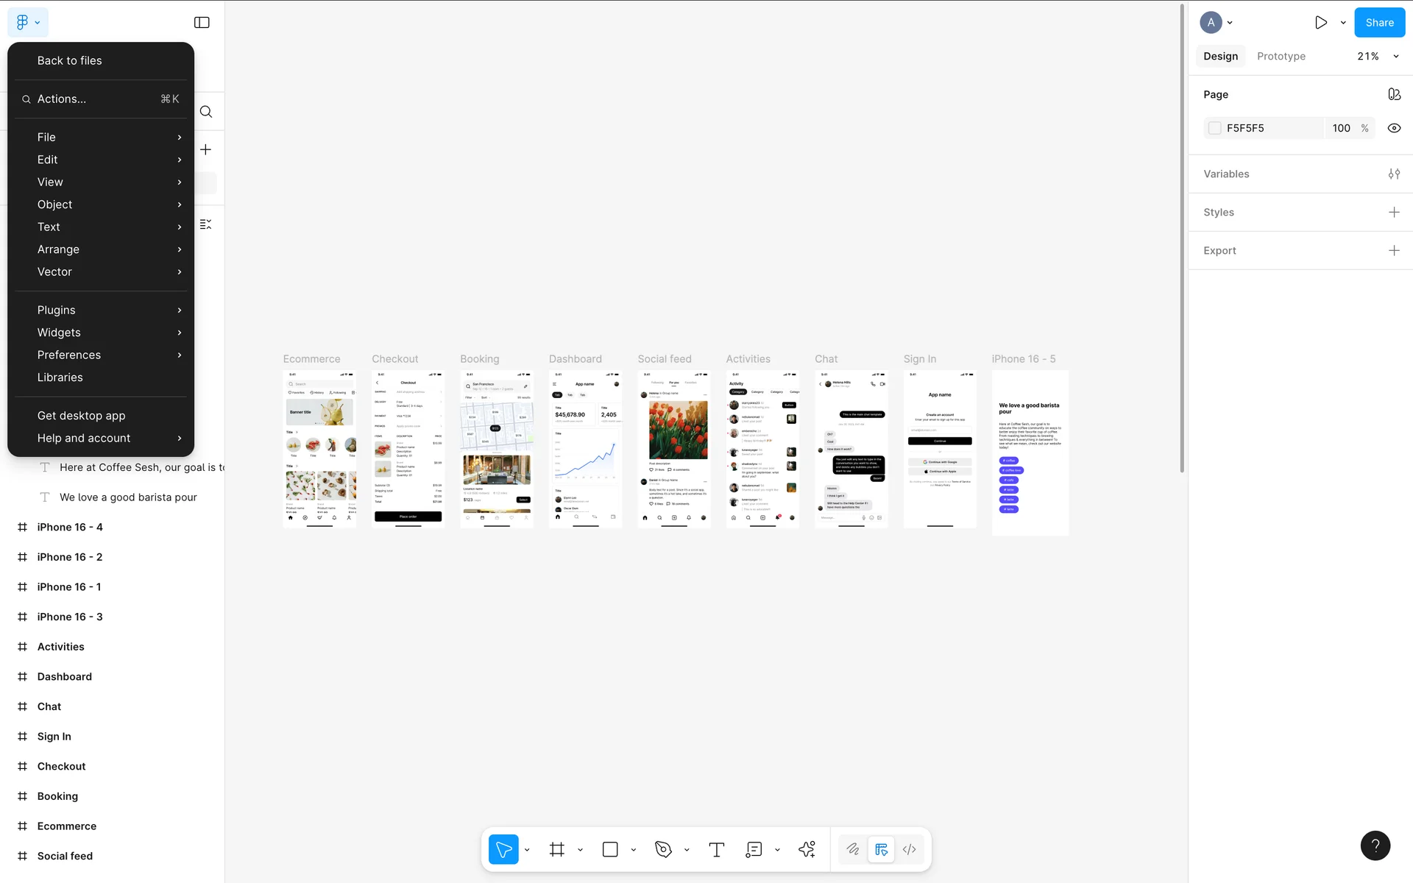Select the Comment tool

point(754,850)
